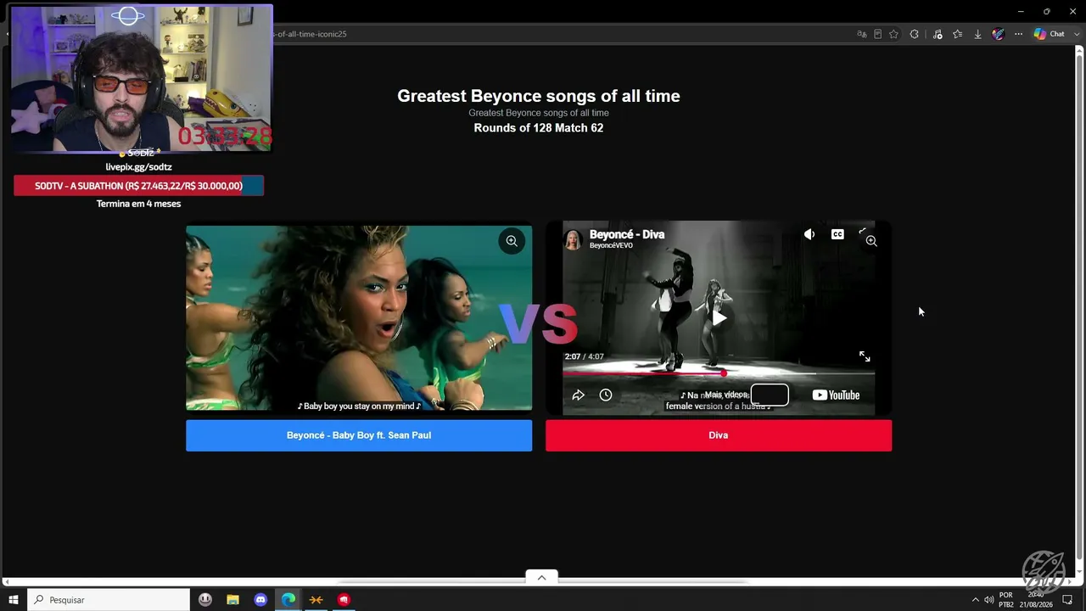The width and height of the screenshot is (1086, 611).
Task: Open immersive reader from address bar
Action: [877, 34]
